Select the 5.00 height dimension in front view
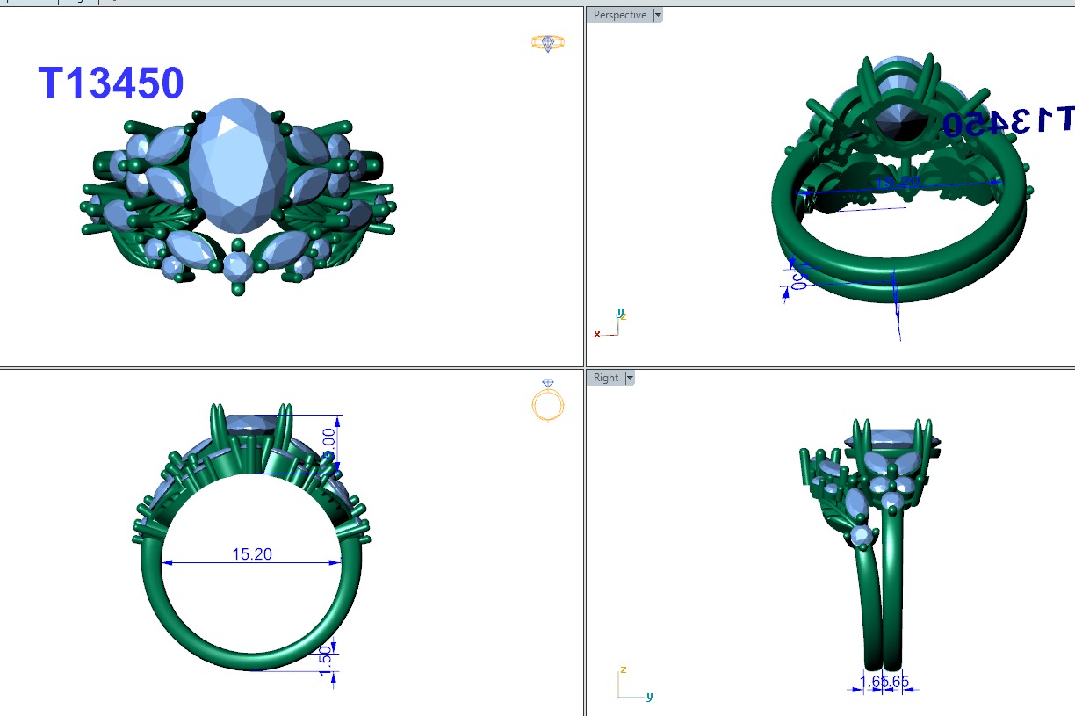This screenshot has height=716, width=1075. [x=329, y=442]
